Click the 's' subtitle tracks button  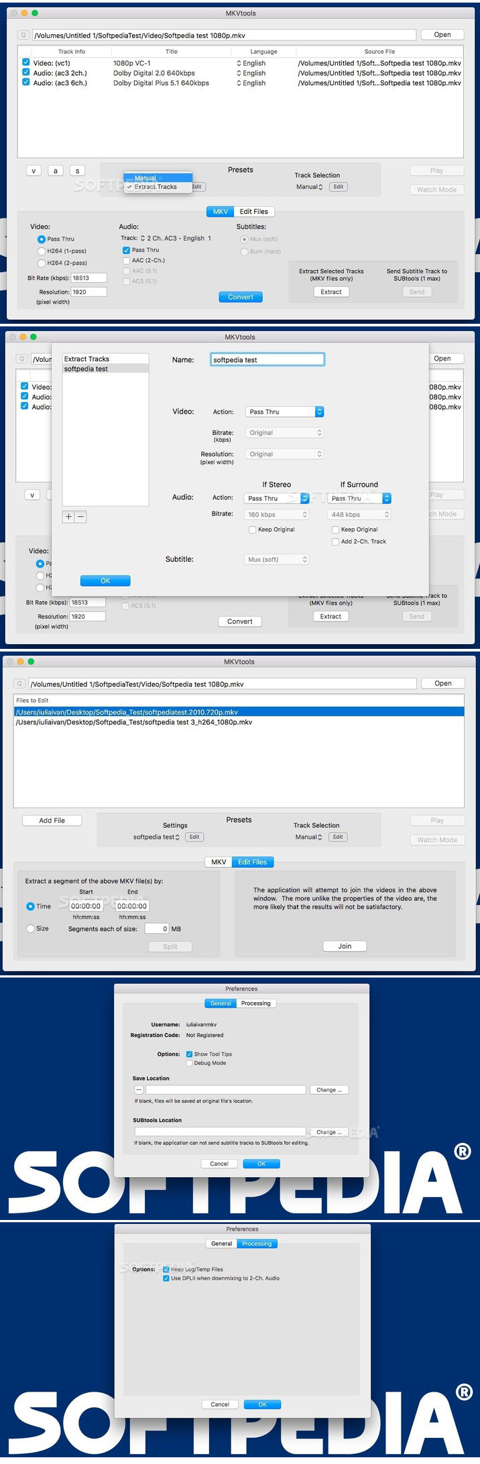coord(77,171)
